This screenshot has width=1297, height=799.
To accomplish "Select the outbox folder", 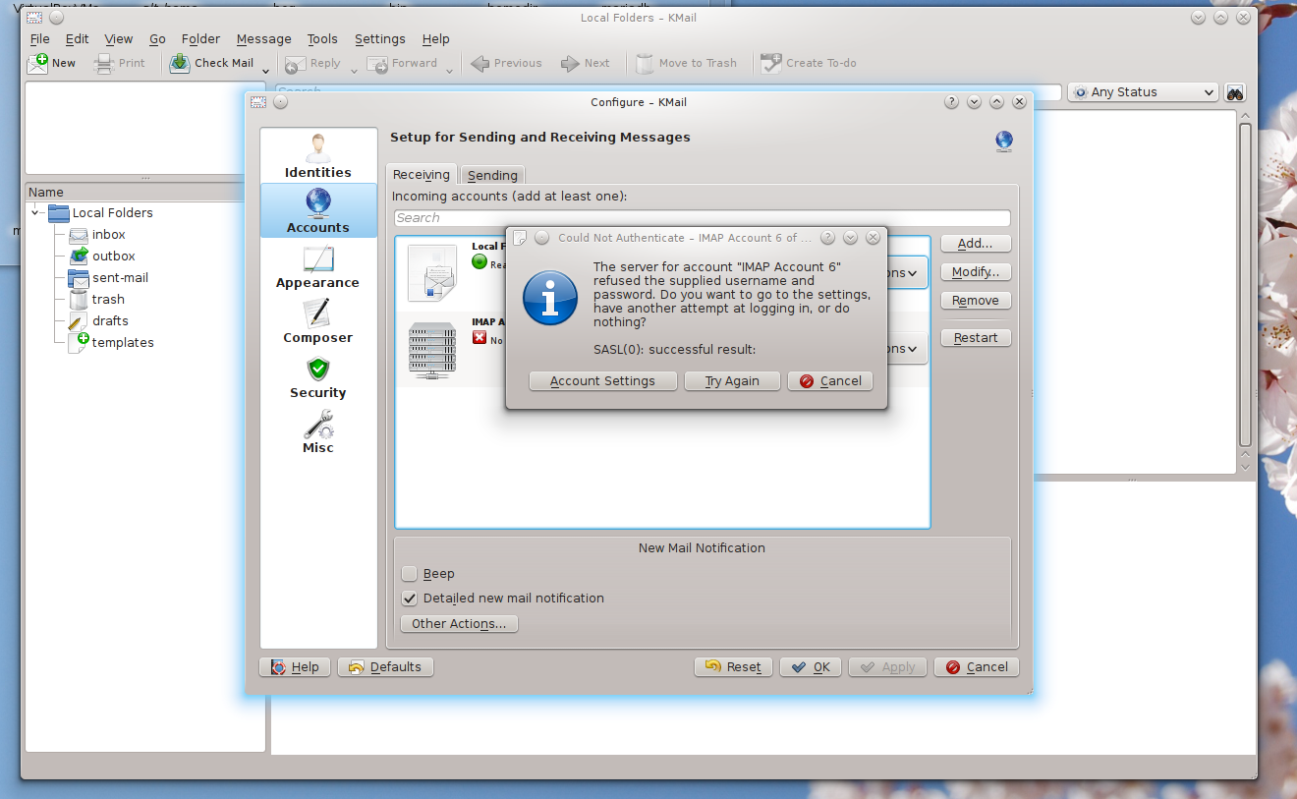I will [x=113, y=256].
